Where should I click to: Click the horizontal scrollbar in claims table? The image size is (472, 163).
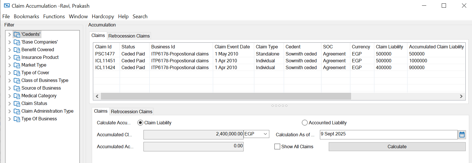(x=226, y=96)
